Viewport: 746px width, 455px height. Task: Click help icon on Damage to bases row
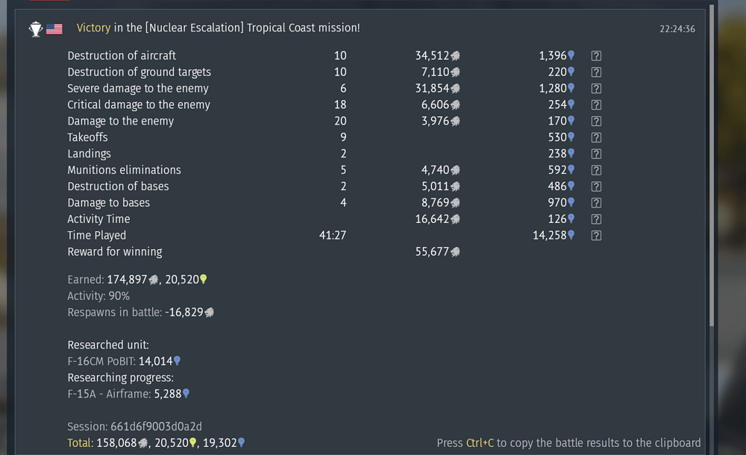pyautogui.click(x=596, y=203)
